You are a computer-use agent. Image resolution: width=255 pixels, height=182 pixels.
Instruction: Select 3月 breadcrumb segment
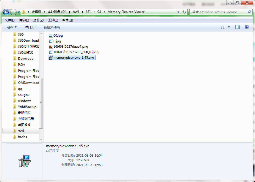[88, 12]
